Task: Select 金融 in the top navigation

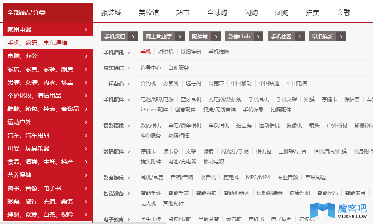Action: [x=343, y=12]
